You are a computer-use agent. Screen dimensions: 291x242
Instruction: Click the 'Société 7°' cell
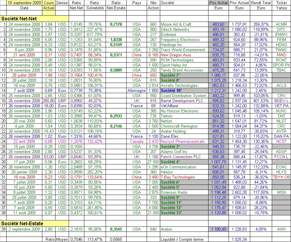[x=184, y=75]
